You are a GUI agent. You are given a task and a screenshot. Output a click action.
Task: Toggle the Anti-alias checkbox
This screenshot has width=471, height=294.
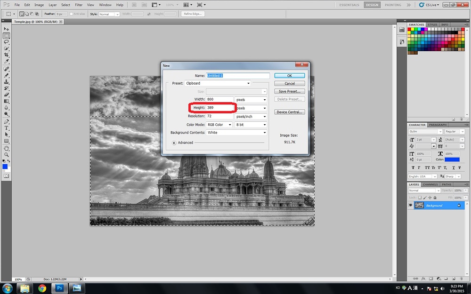click(x=71, y=14)
